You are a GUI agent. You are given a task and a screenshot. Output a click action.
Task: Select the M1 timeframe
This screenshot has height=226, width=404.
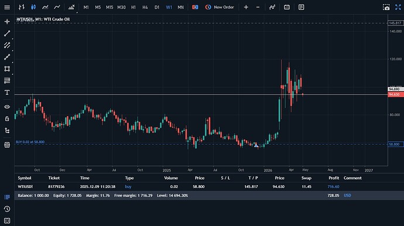[86, 7]
